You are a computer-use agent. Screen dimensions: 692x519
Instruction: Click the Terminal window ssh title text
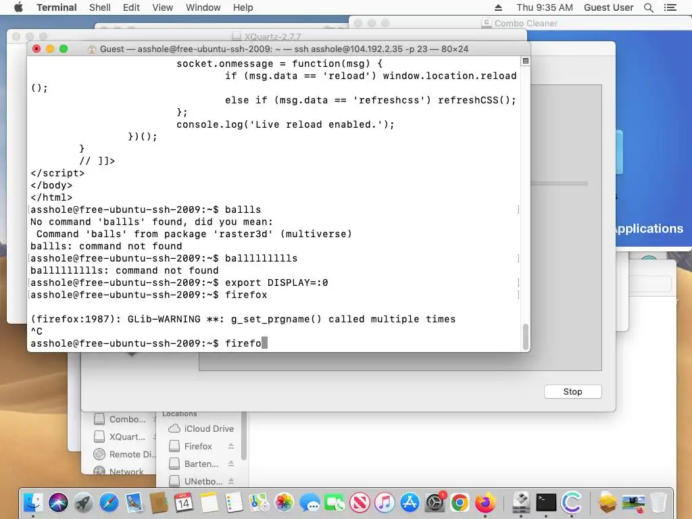(285, 49)
